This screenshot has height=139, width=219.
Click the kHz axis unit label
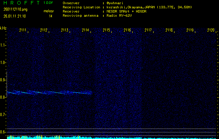3,28
